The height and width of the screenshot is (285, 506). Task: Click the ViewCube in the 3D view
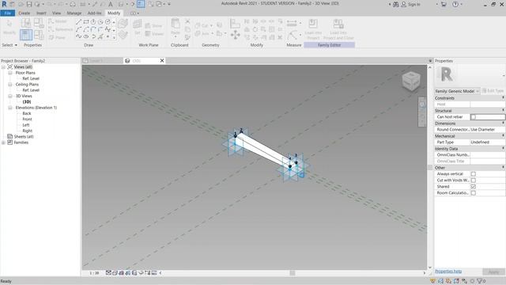(x=411, y=81)
